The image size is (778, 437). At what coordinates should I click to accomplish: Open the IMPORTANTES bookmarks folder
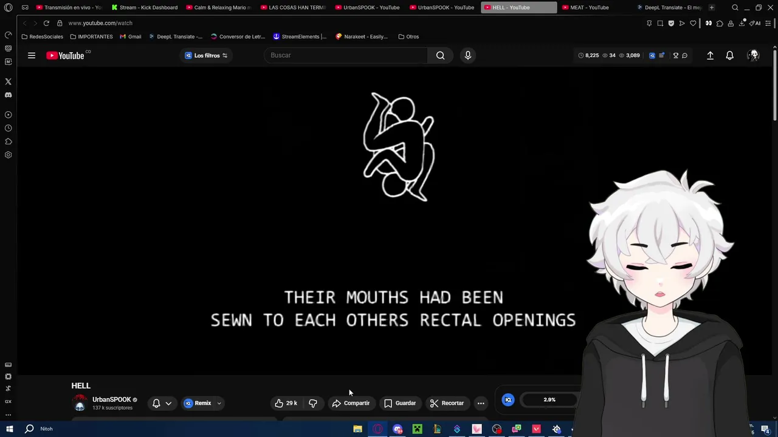pyautogui.click(x=91, y=36)
